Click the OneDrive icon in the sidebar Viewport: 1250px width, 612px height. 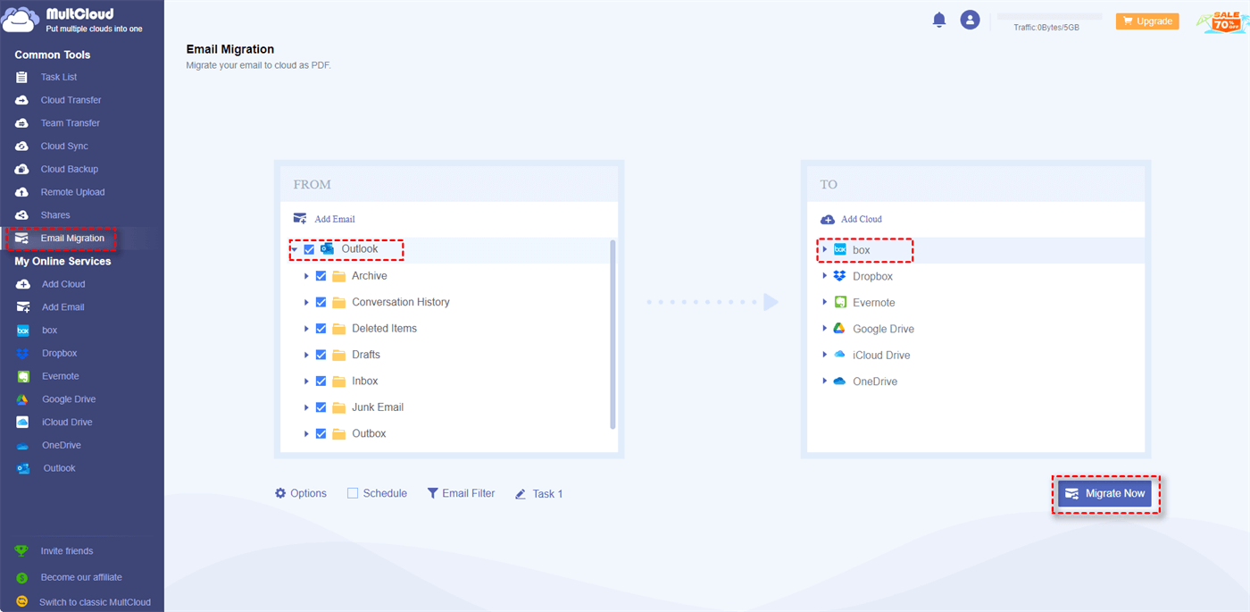pyautogui.click(x=23, y=445)
